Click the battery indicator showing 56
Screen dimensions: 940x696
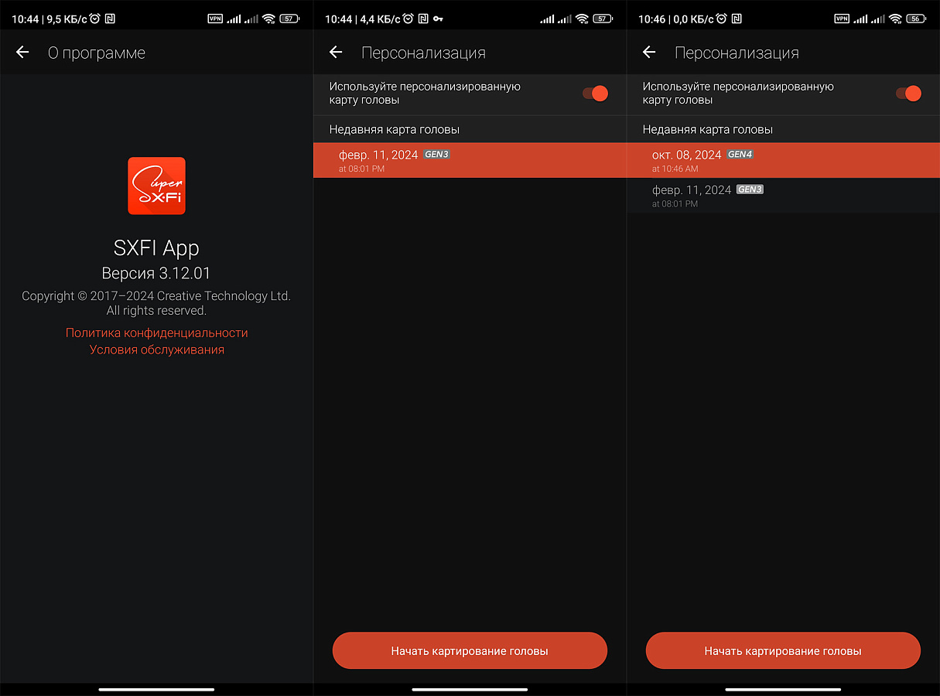pyautogui.click(x=915, y=19)
